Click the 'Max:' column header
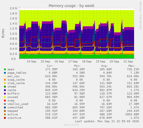The image size is (143, 128). (132, 66)
